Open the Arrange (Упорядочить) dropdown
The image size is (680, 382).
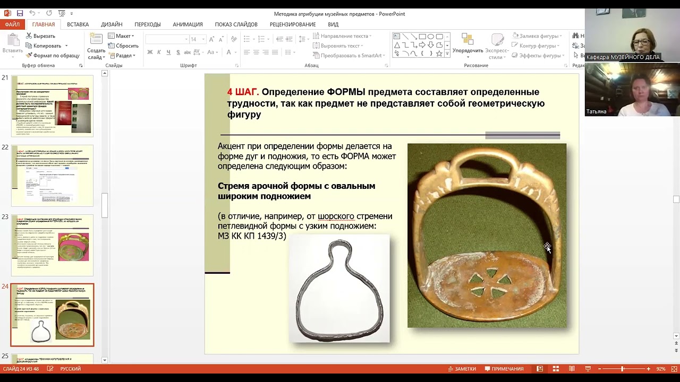coord(467,45)
